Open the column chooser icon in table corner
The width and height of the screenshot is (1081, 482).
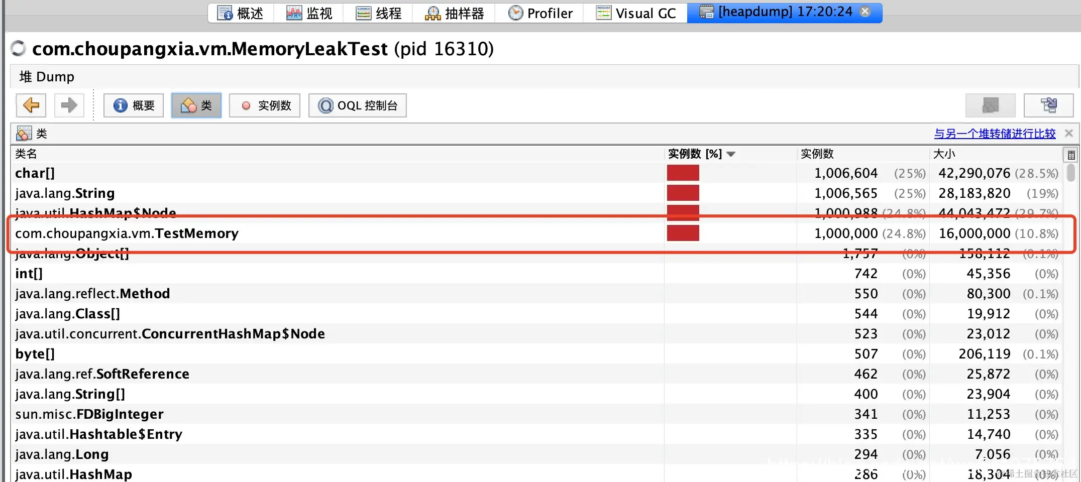[x=1071, y=155]
